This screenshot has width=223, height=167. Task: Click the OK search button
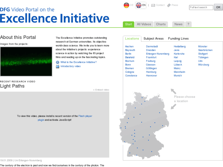pyautogui.click(x=218, y=7)
